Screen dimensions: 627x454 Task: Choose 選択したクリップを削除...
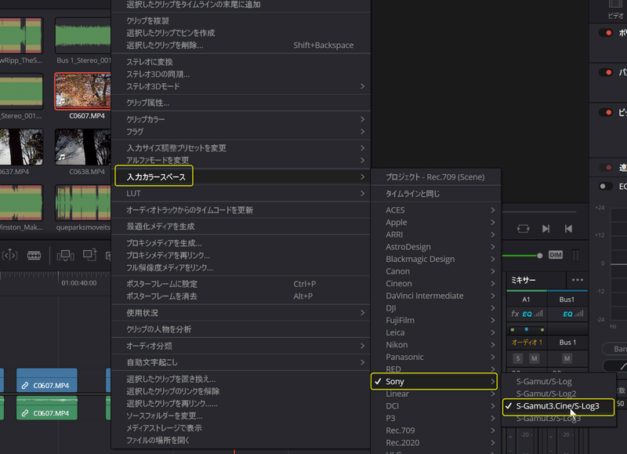[x=241, y=45]
